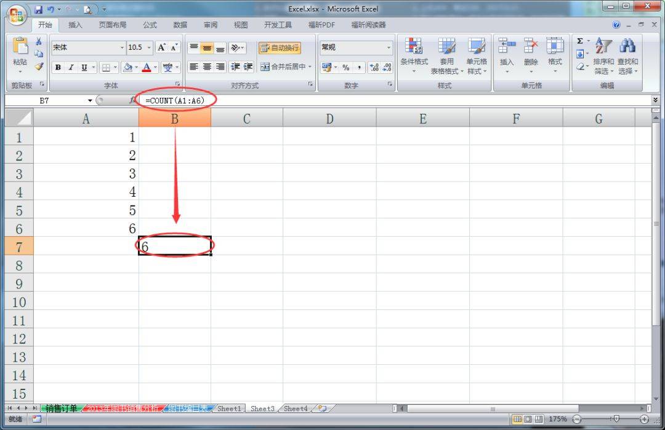Screen dimensions: 665x430
Task: Switch to 审阅 ribbon tab
Action: (211, 25)
